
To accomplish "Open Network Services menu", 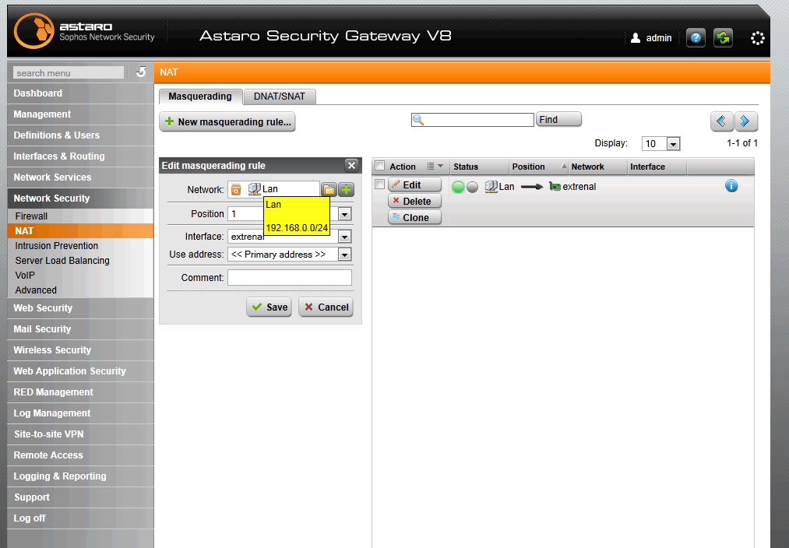I will (80, 177).
